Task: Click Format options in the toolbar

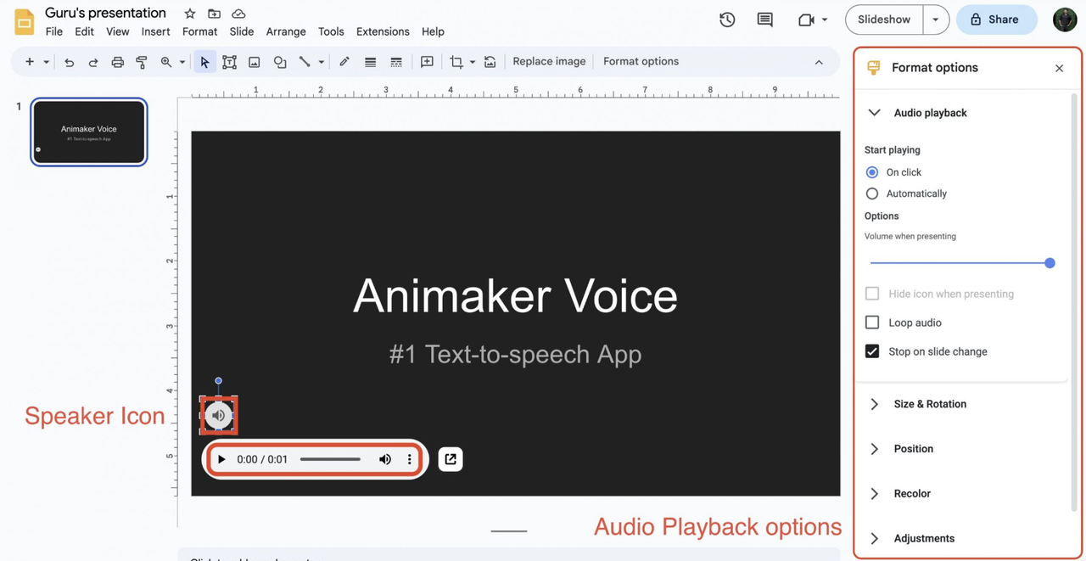Action: coord(641,61)
